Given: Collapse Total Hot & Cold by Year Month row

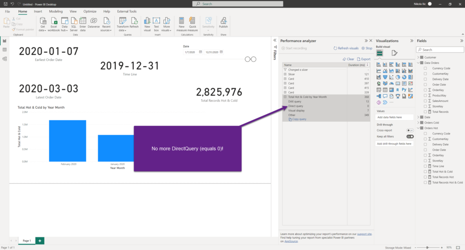Looking at the screenshot, I should (x=285, y=97).
